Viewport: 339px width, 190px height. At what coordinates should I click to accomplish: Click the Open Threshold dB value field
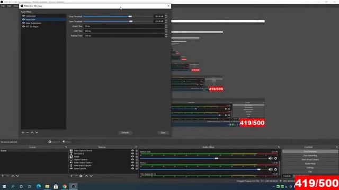pyautogui.click(x=159, y=21)
